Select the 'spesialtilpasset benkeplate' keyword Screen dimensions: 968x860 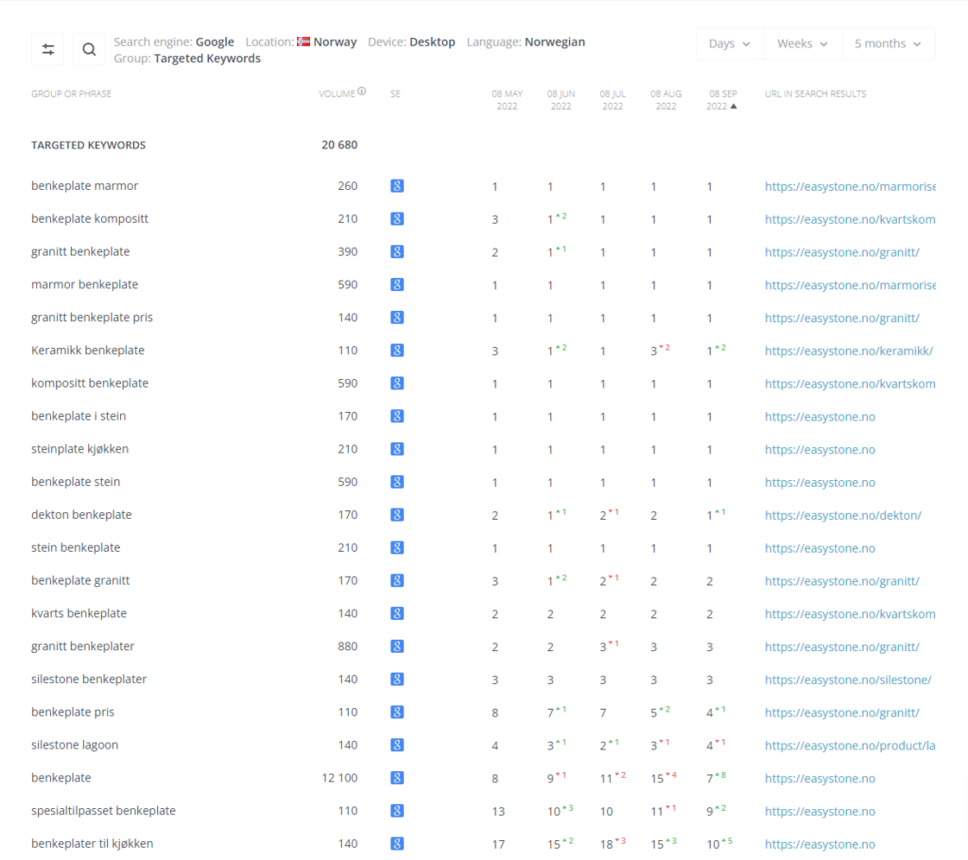104,811
